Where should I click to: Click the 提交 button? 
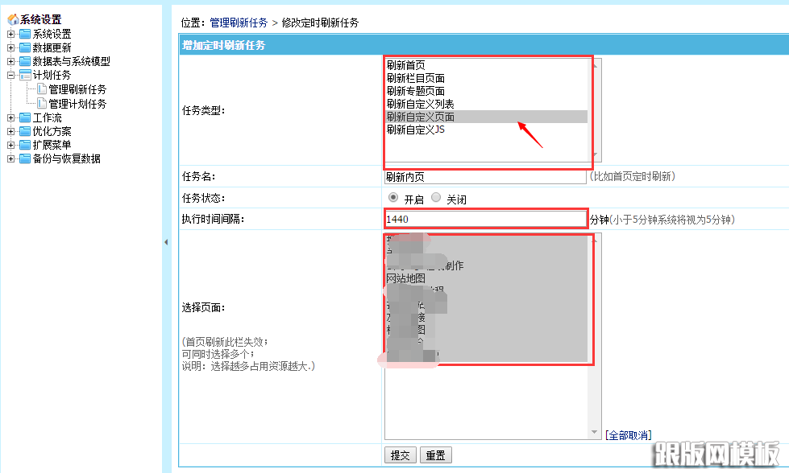pyautogui.click(x=401, y=455)
